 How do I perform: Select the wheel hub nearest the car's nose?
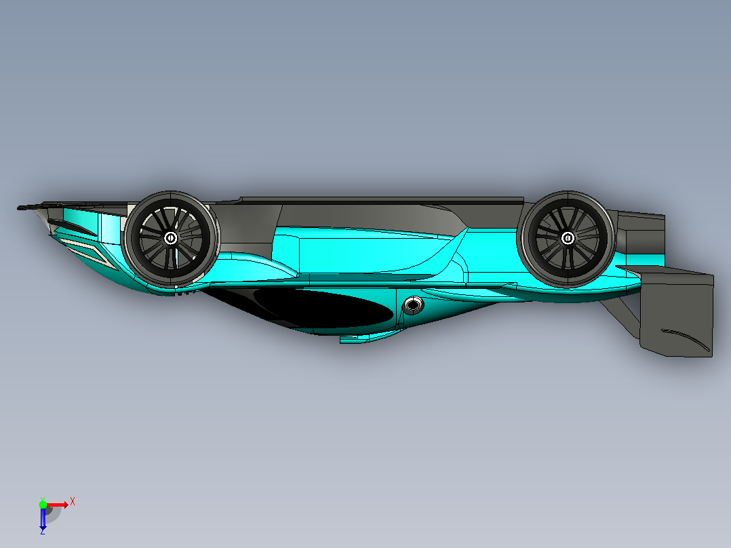(171, 238)
